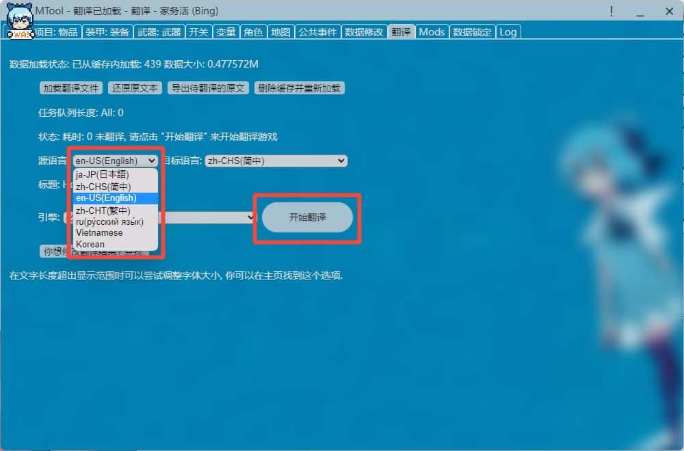Image resolution: width=684 pixels, height=451 pixels.
Task: Switch to the Mods tab
Action: tap(432, 31)
